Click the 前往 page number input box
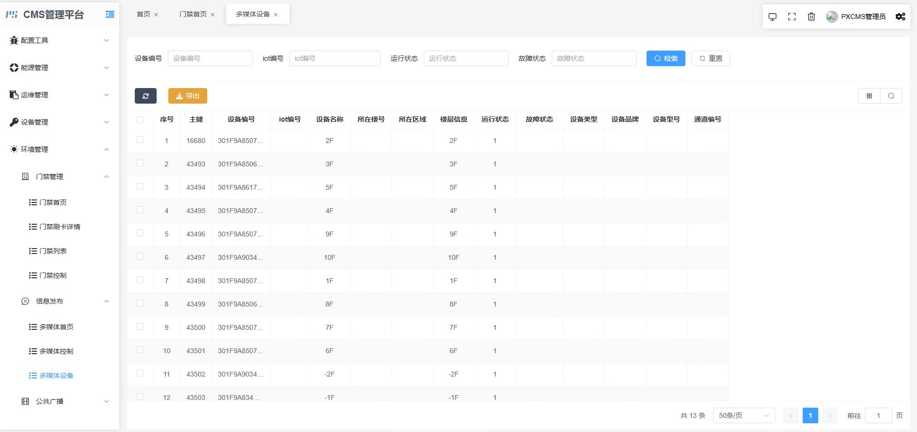Image resolution: width=917 pixels, height=432 pixels. pyautogui.click(x=878, y=415)
